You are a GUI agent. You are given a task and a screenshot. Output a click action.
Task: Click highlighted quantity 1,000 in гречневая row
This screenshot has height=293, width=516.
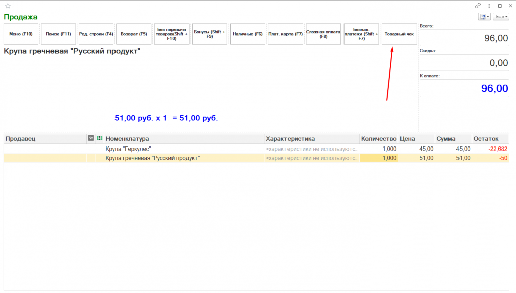pos(379,158)
